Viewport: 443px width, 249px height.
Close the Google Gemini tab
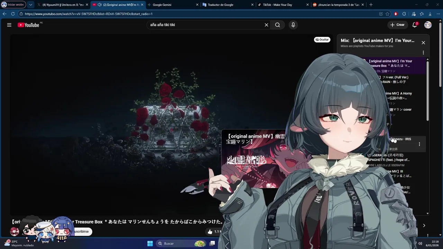coord(197,5)
